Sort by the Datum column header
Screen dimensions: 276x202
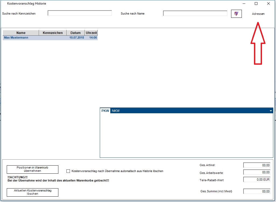click(76, 33)
